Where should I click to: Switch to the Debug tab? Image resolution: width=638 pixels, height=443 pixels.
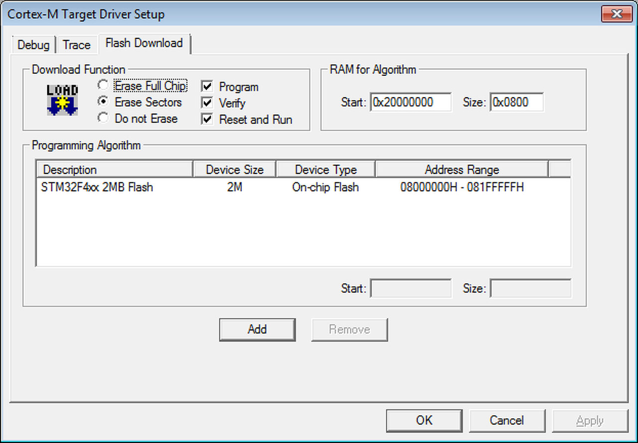point(33,45)
